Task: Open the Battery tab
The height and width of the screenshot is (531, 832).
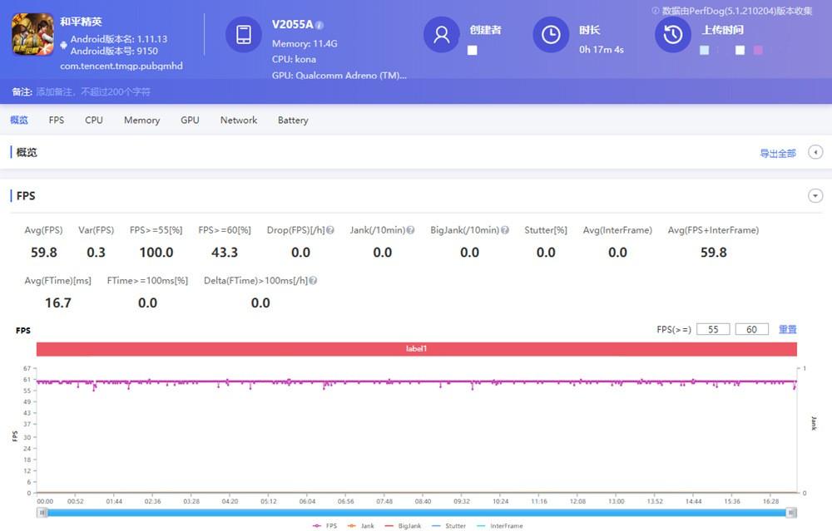Action: (x=293, y=120)
